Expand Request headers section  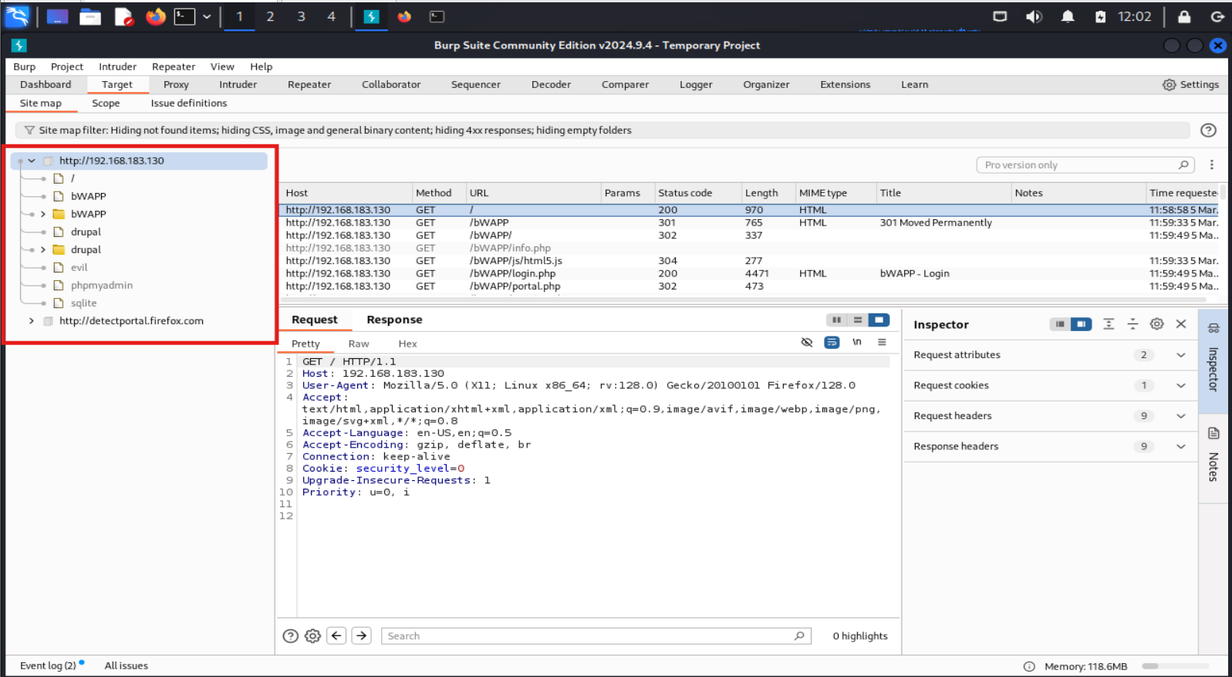pyautogui.click(x=1180, y=416)
